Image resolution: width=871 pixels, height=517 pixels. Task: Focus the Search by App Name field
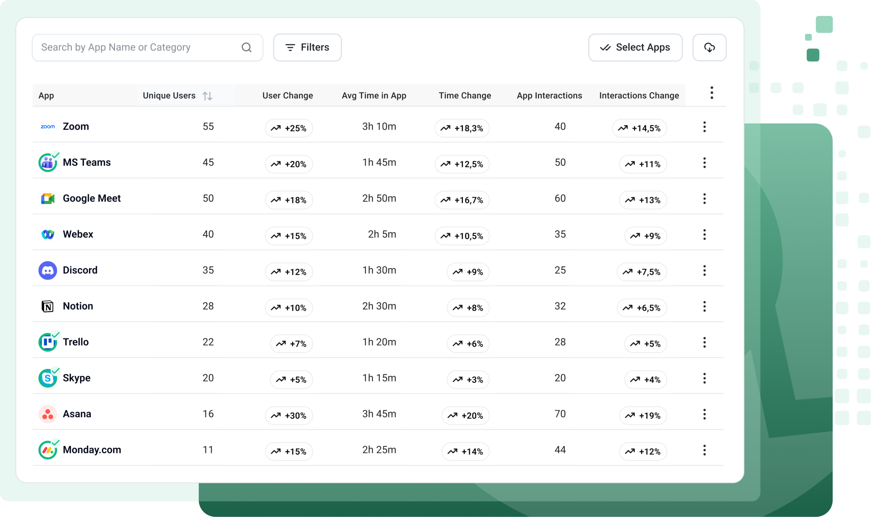pos(147,47)
